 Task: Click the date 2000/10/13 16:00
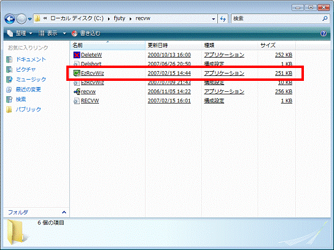169,55
